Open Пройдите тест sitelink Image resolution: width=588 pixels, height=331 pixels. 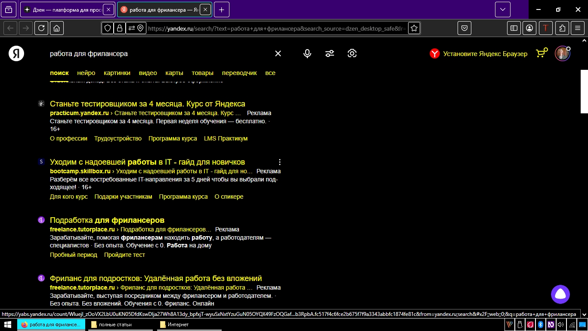tap(124, 255)
